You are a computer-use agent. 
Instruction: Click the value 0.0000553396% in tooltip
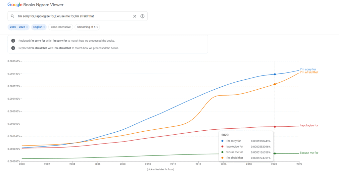click(x=261, y=147)
